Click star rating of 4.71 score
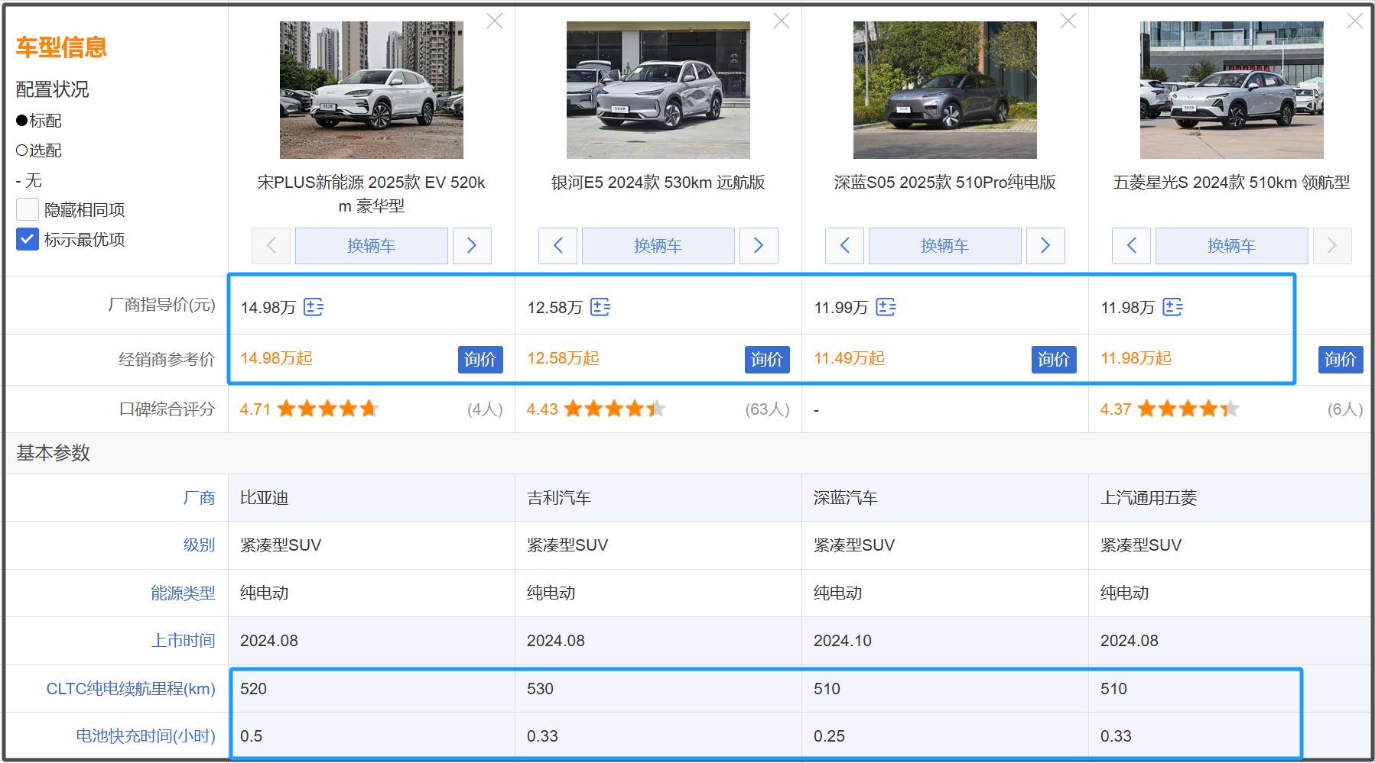Viewport: 1375px width, 763px height. (x=328, y=409)
